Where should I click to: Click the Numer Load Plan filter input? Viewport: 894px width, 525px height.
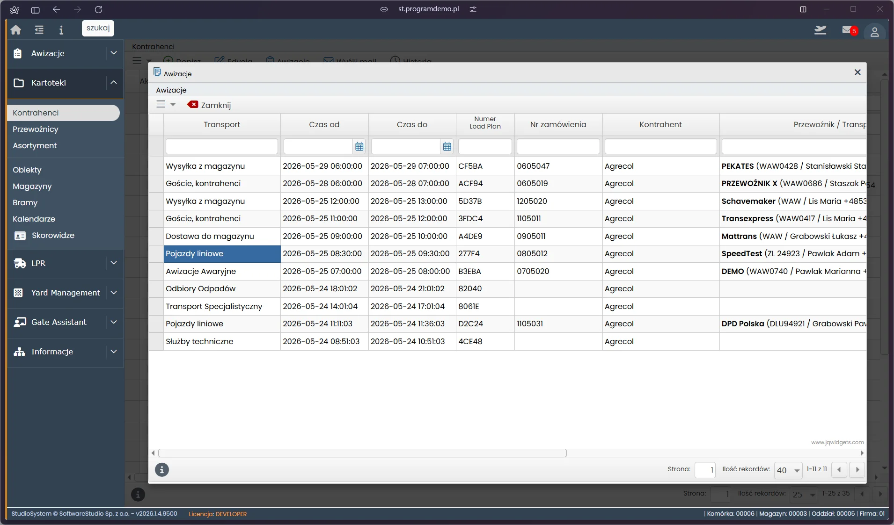[485, 146]
